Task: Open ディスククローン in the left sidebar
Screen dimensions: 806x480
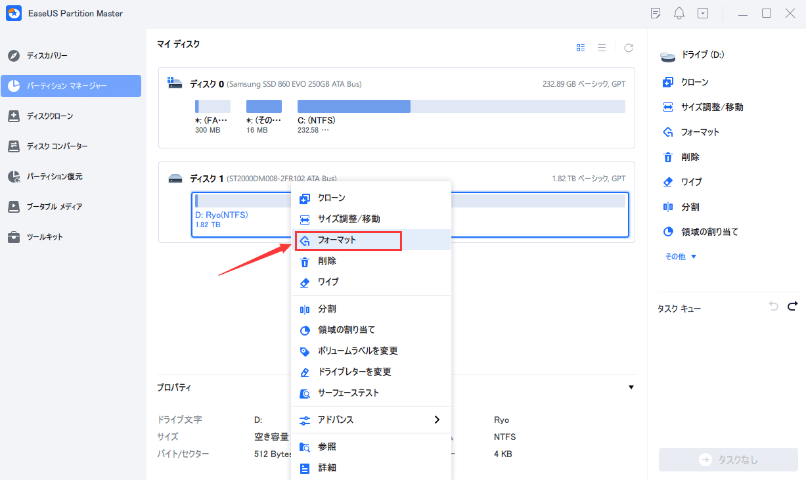Action: point(50,116)
